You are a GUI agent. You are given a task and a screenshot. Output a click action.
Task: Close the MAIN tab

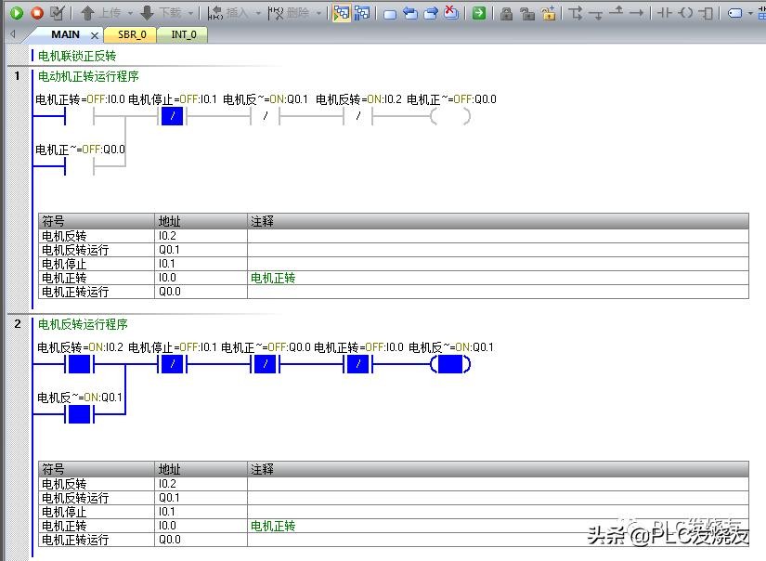[x=95, y=35]
